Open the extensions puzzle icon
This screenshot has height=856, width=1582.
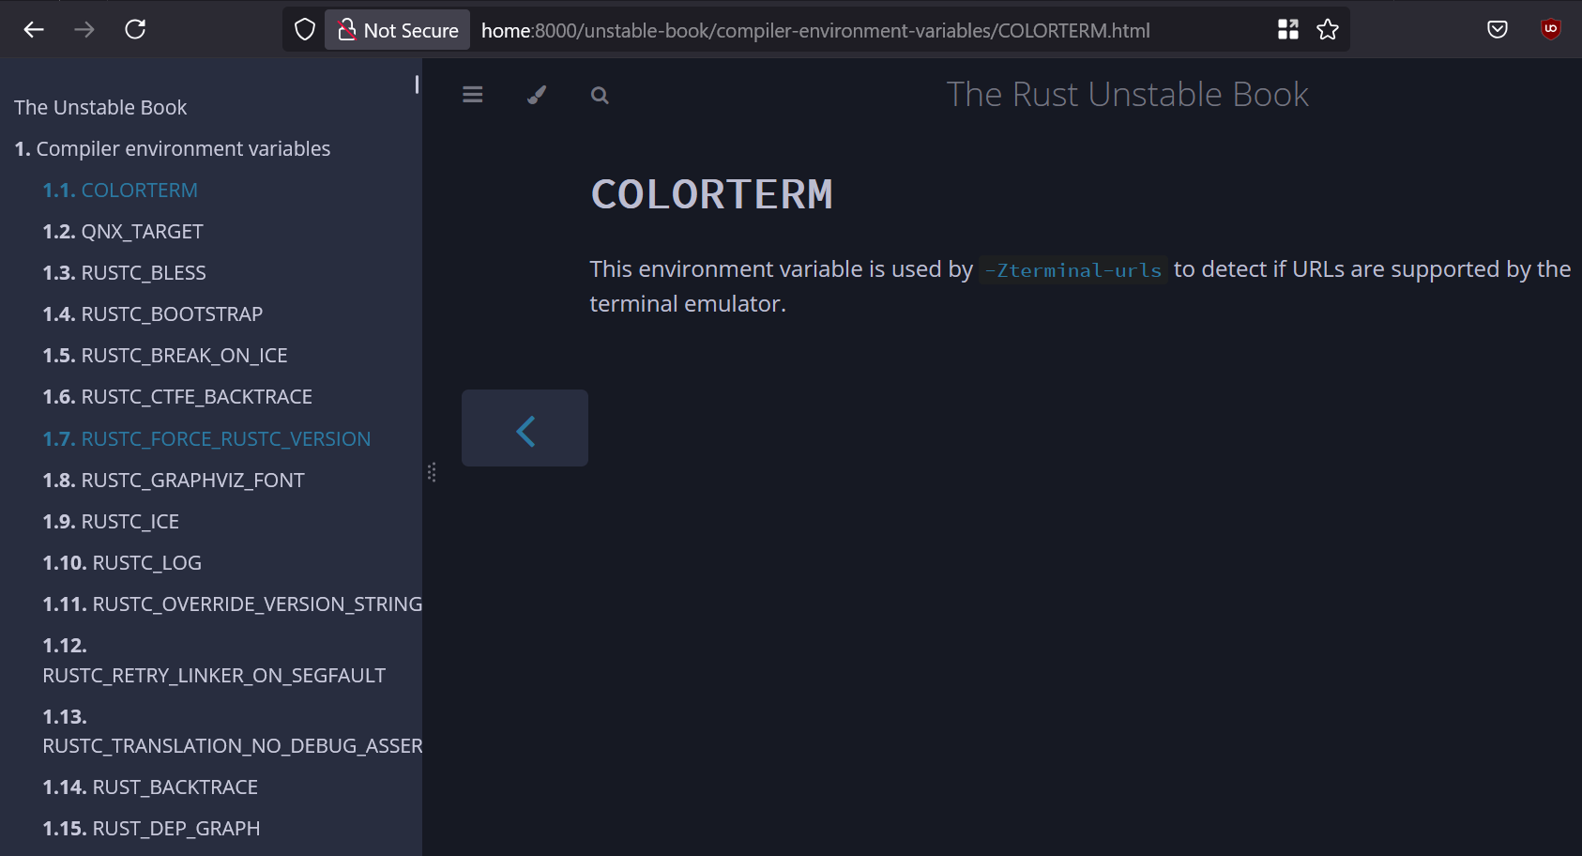point(1288,29)
